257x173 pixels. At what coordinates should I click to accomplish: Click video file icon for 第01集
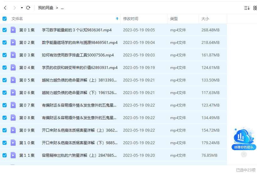click(13, 30)
